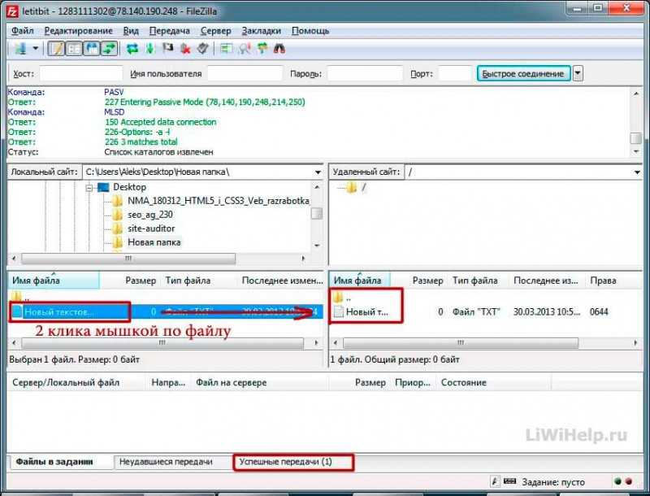Sort remote list by Последнее из... column
The width and height of the screenshot is (650, 496).
(x=545, y=281)
